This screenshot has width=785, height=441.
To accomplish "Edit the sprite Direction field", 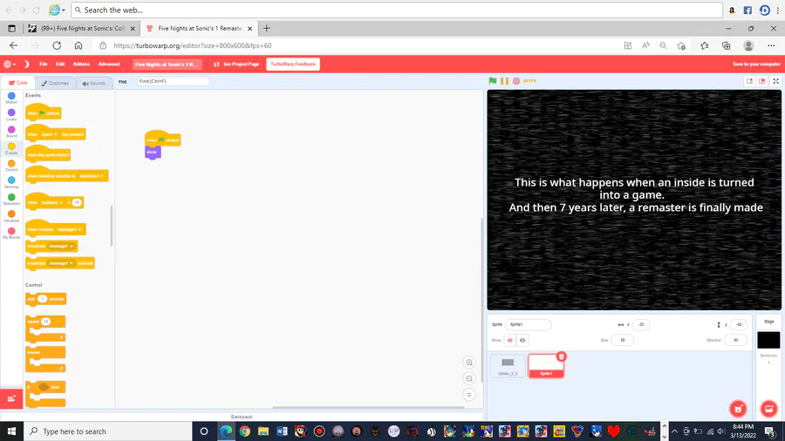I will 735,340.
